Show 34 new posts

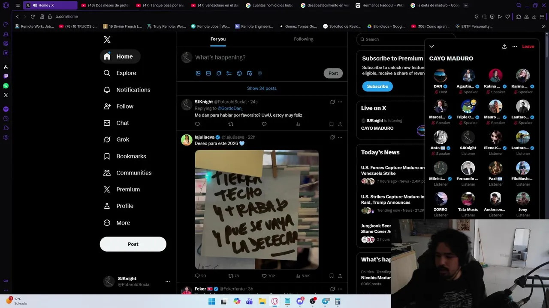[262, 88]
